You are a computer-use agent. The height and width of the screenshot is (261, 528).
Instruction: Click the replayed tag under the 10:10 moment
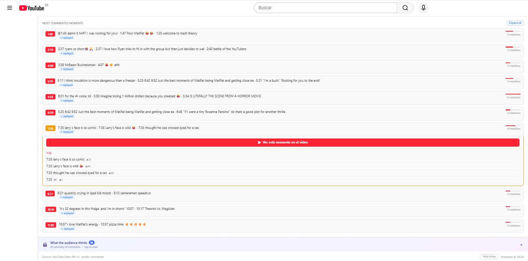(x=67, y=213)
